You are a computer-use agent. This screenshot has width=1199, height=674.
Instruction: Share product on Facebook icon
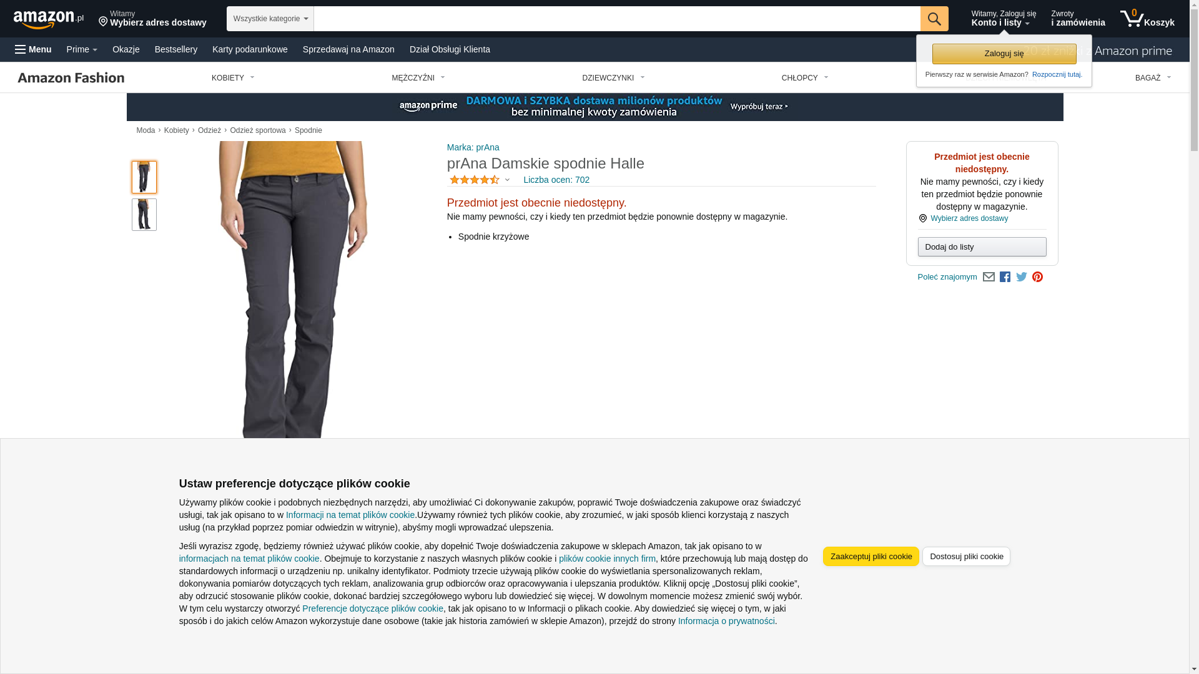tap(1005, 277)
